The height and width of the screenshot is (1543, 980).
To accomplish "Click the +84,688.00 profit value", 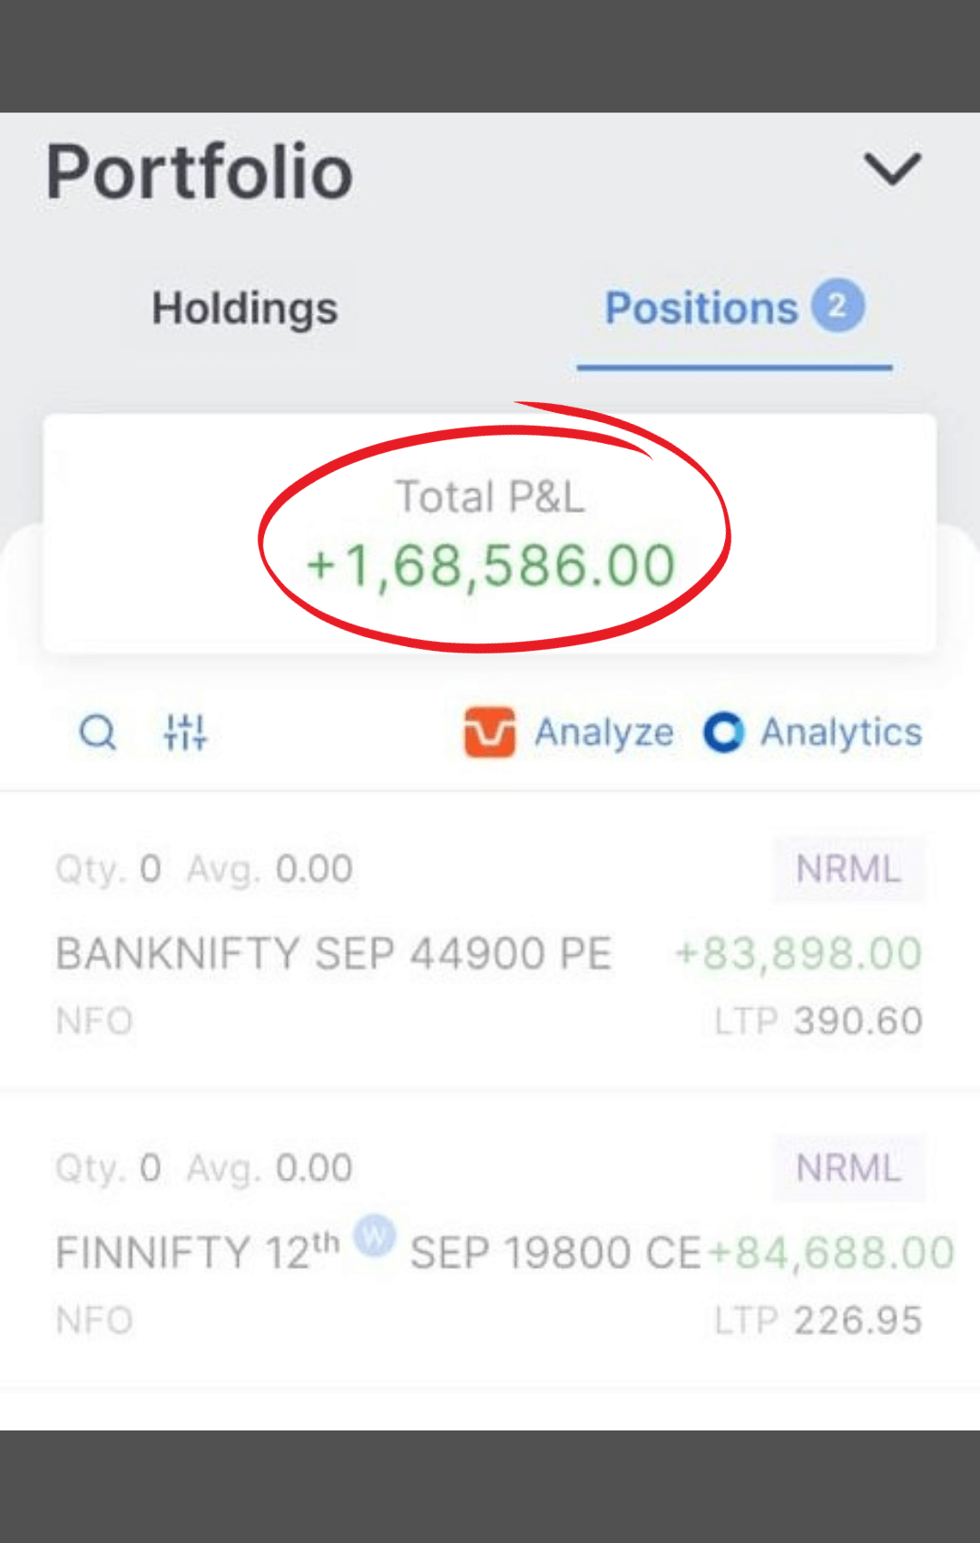I will pyautogui.click(x=831, y=1253).
